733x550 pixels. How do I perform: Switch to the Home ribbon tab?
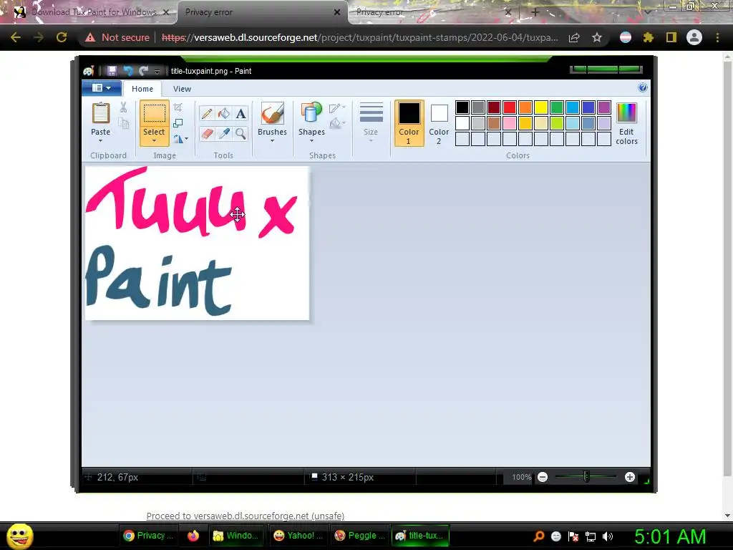[142, 88]
